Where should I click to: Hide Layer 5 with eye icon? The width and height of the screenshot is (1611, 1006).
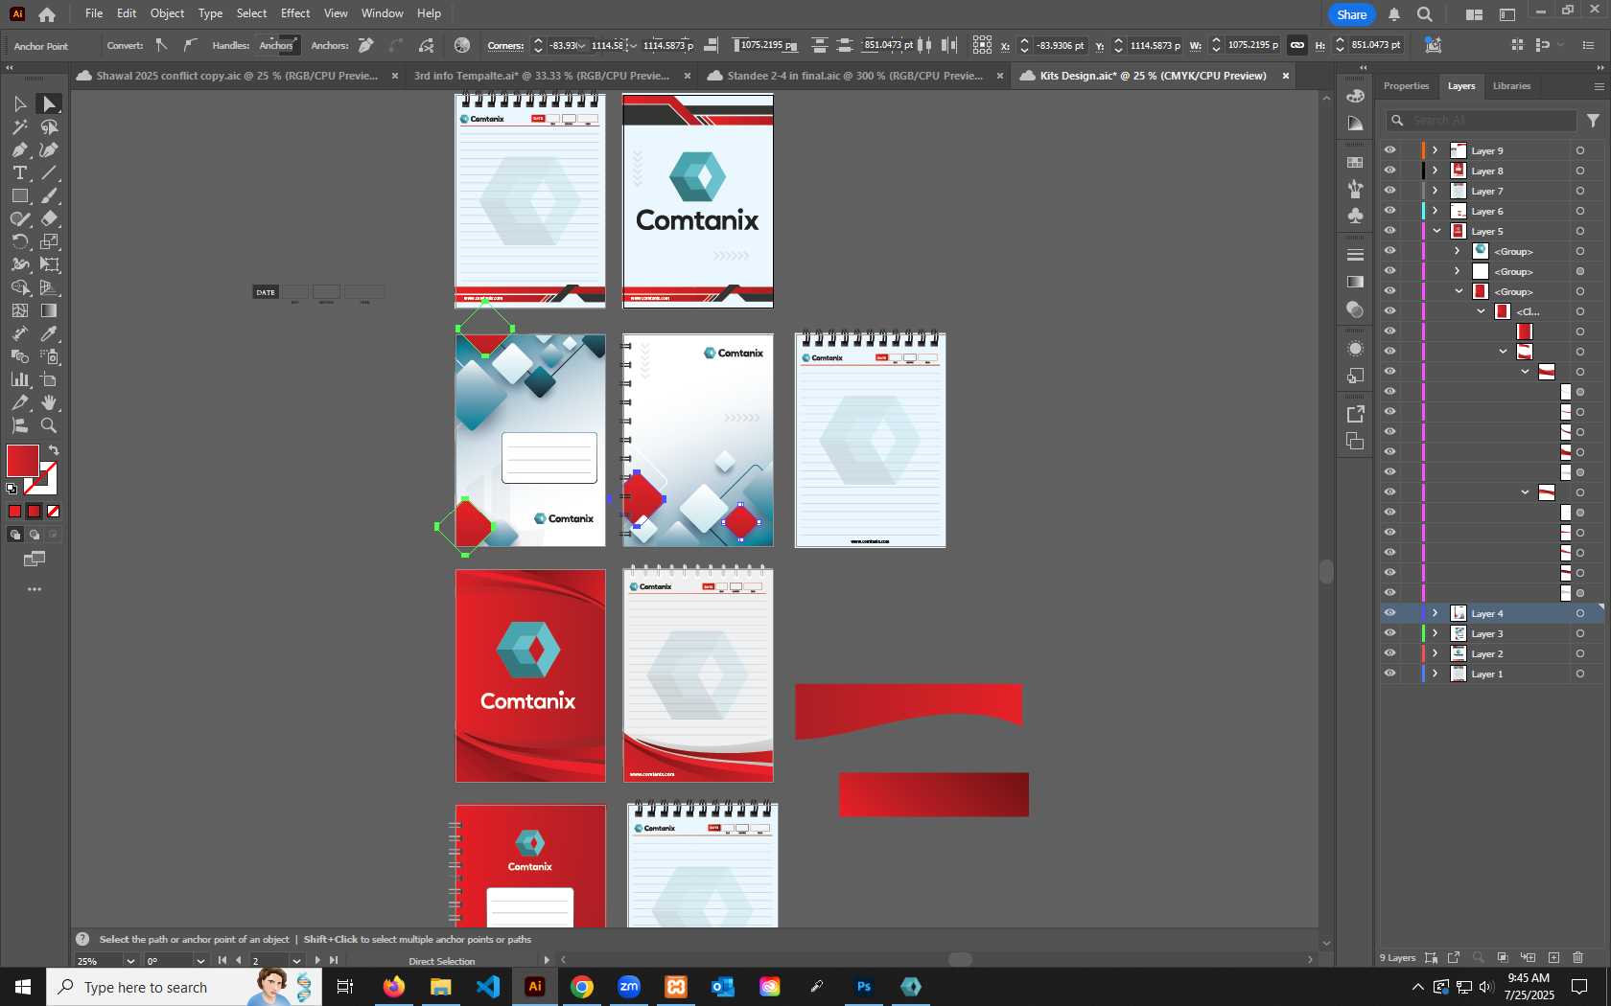pos(1389,231)
